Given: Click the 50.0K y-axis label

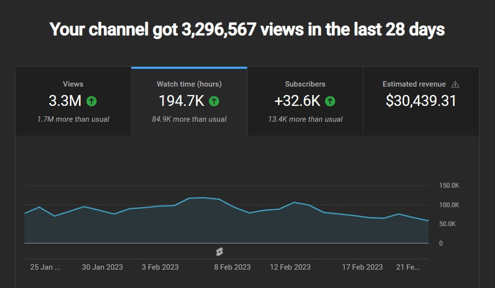Looking at the screenshot, I should 447,224.
